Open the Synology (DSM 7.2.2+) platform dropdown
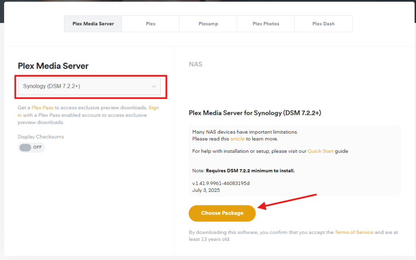Image resolution: width=416 pixels, height=260 pixels. (89, 86)
